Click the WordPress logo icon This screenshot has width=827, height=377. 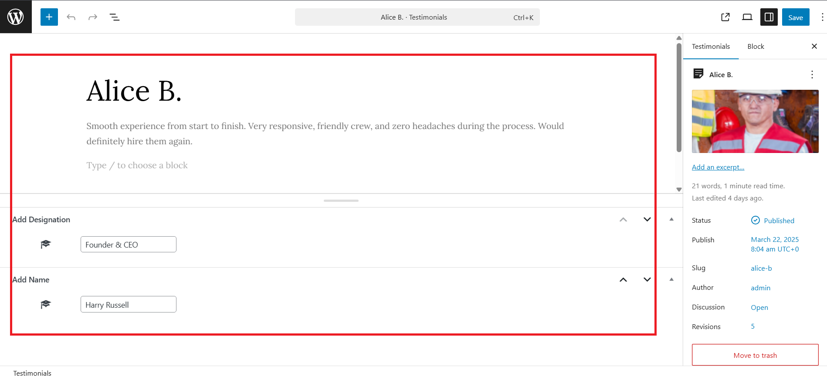click(16, 17)
